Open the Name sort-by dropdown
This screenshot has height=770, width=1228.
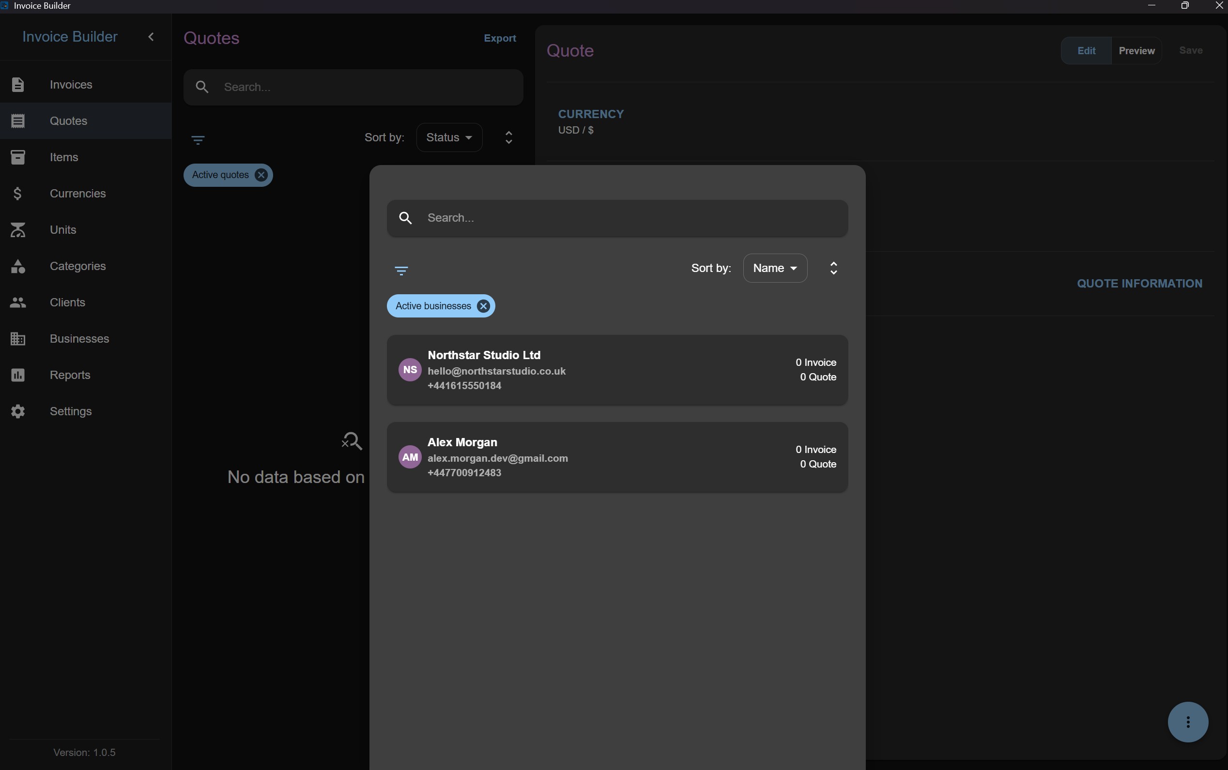pyautogui.click(x=775, y=268)
